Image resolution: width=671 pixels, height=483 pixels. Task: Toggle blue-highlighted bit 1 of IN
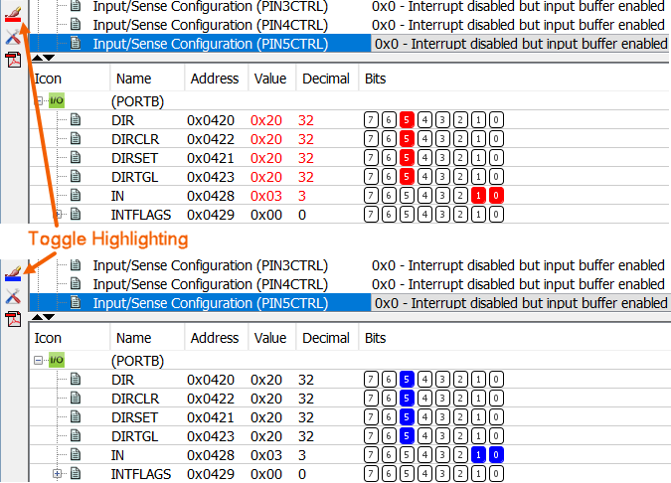(x=478, y=455)
